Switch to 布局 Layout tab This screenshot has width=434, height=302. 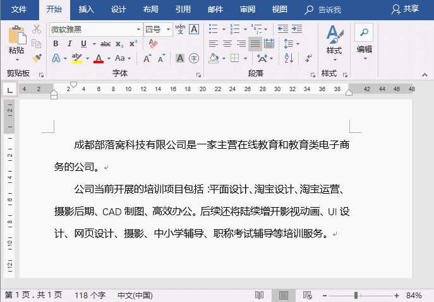point(151,9)
